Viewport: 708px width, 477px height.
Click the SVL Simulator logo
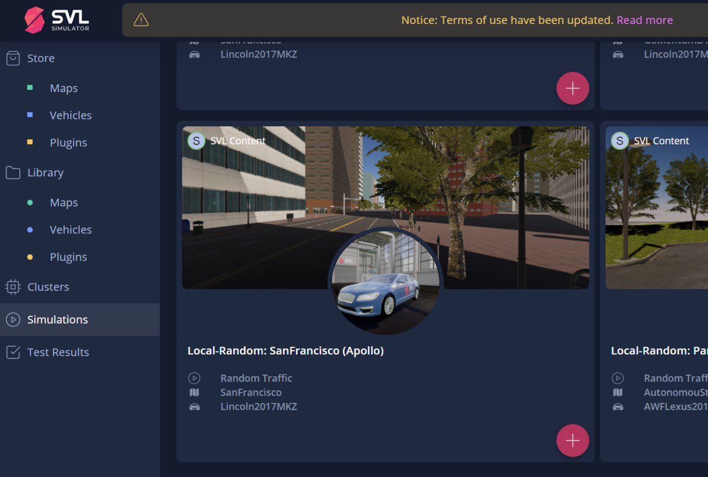[57, 20]
